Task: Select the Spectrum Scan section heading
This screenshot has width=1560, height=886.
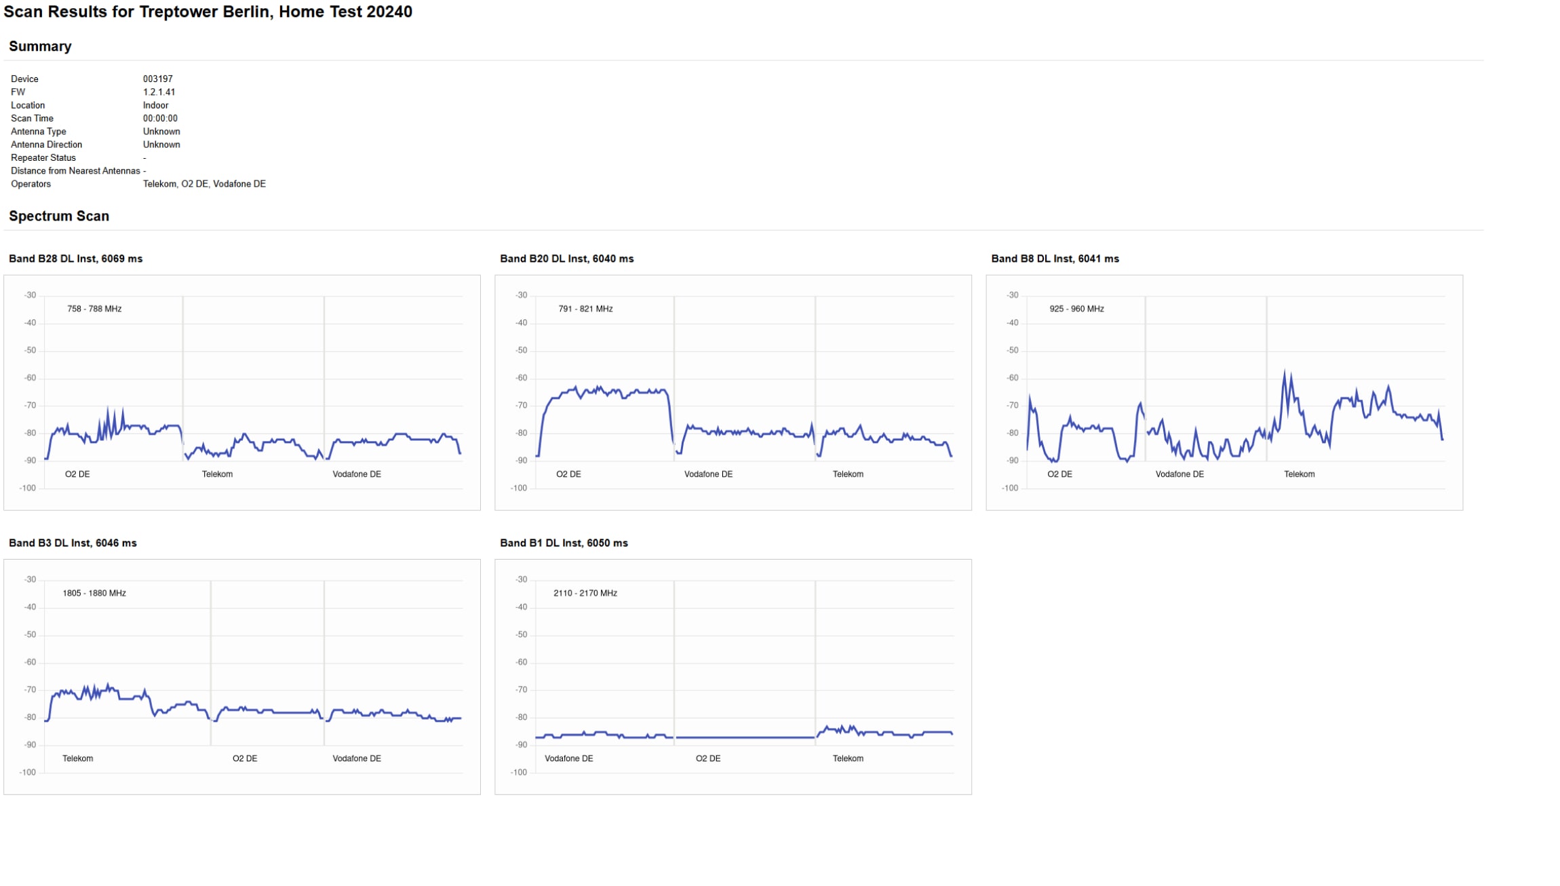Action: 59,216
